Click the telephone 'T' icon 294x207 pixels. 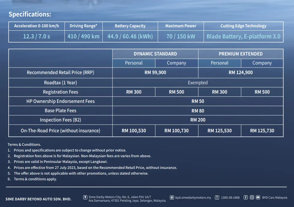pyautogui.click(x=217, y=197)
